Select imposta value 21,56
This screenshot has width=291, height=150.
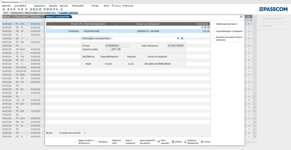131,64
